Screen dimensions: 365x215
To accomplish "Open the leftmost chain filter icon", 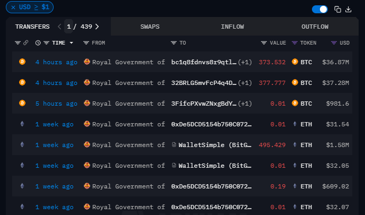I will [18, 43].
